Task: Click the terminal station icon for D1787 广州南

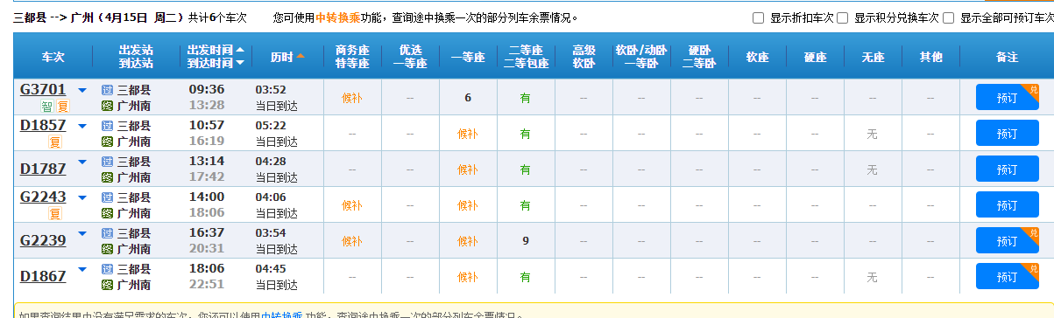Action: click(x=107, y=176)
